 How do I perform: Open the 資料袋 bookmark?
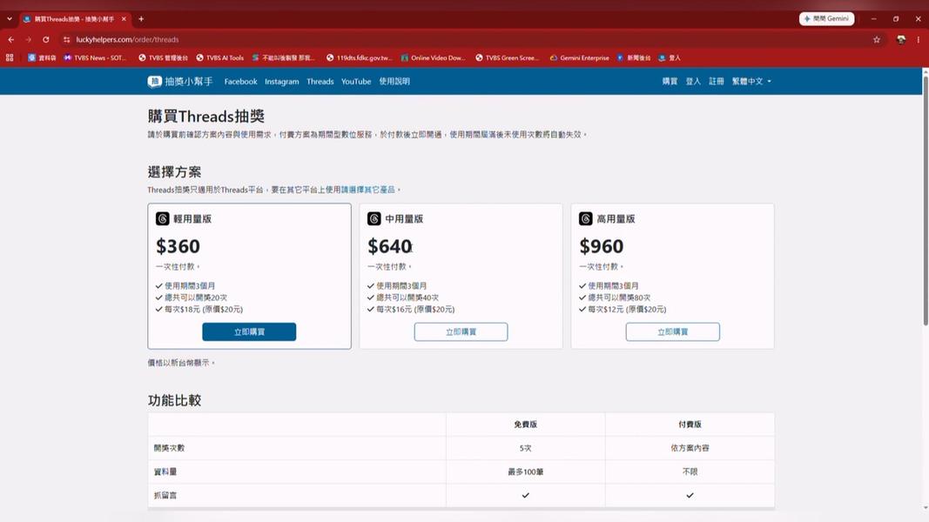pyautogui.click(x=42, y=57)
